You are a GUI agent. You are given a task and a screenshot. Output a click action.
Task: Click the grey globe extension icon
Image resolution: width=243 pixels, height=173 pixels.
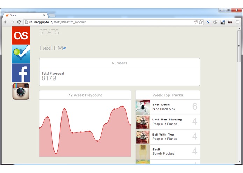pyautogui.click(x=215, y=22)
